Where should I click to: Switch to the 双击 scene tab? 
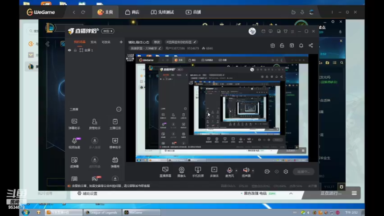pos(94,42)
